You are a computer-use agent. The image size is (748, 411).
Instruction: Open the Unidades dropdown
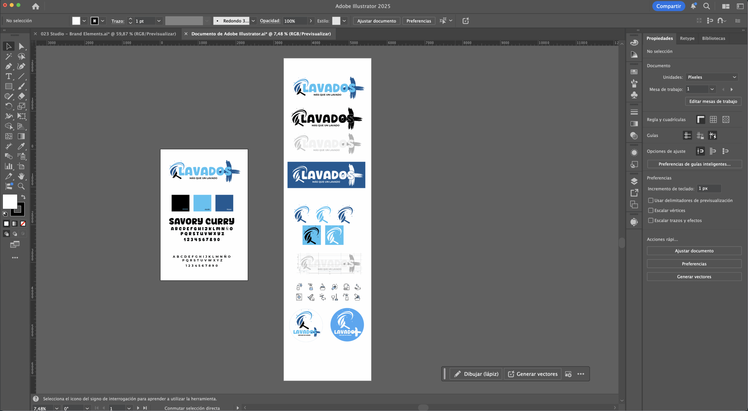point(712,77)
